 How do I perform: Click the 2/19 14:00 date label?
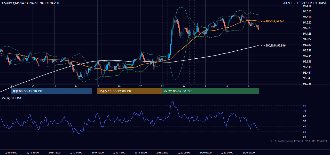tap(76, 152)
